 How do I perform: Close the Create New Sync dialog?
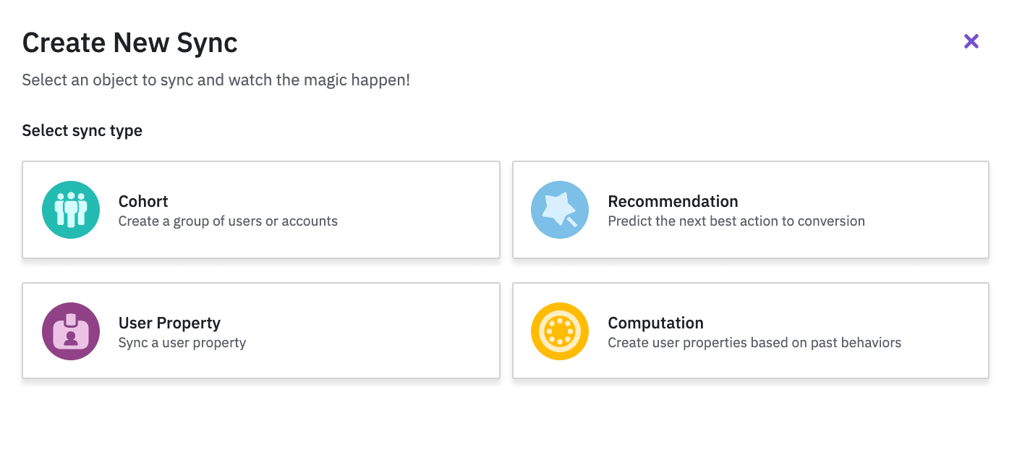971,42
